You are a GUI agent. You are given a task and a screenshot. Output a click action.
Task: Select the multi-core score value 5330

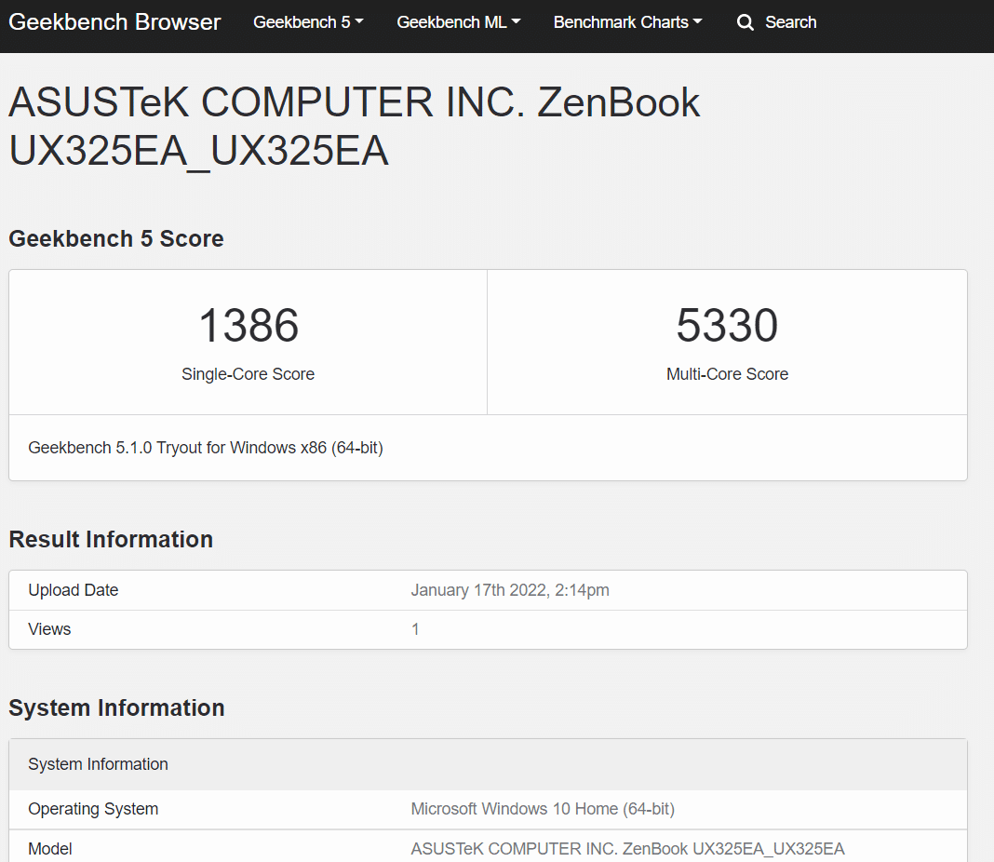point(727,325)
